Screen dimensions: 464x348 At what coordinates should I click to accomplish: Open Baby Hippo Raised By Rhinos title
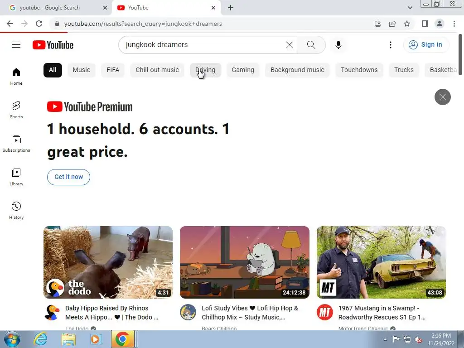(111, 313)
